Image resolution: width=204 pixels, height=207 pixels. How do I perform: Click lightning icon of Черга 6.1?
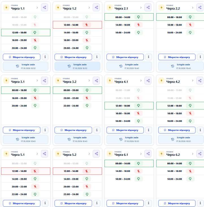click(110, 154)
